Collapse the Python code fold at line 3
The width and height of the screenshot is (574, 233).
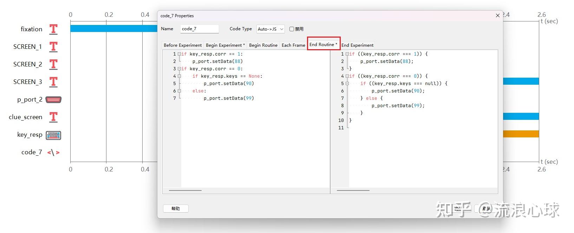click(179, 69)
